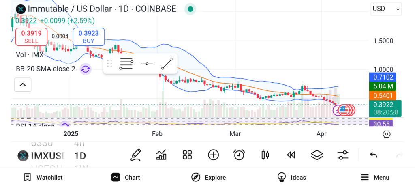Open the drawing tools pencil icon
The image size is (415, 187).
pos(136,155)
